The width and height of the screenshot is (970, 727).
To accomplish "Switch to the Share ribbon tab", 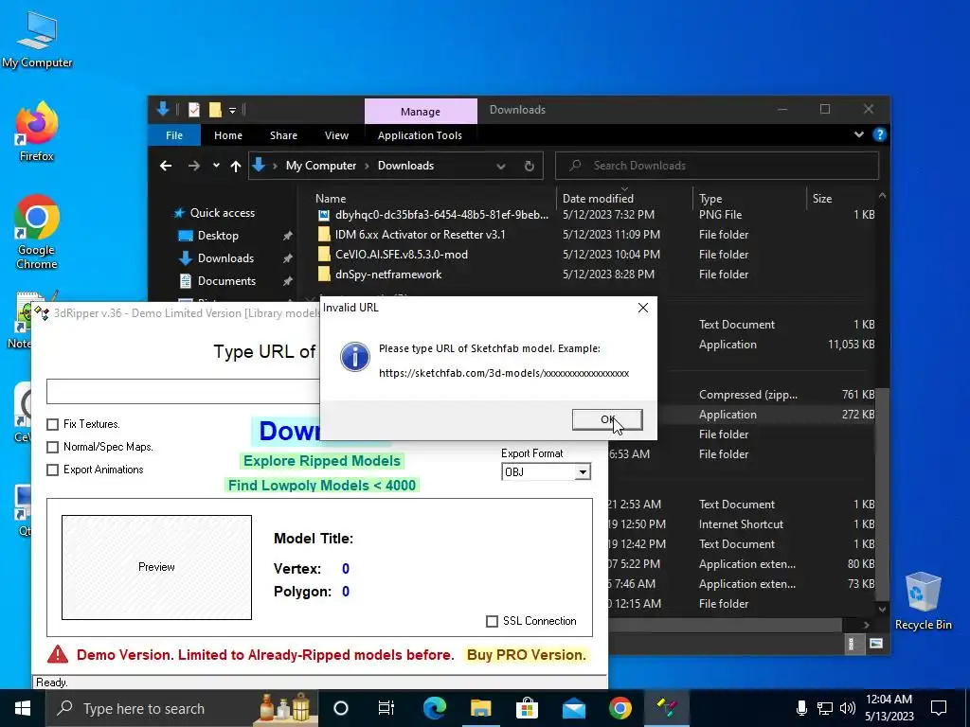I will click(283, 135).
